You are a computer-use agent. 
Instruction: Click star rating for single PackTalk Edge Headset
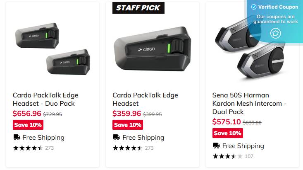(x=127, y=148)
